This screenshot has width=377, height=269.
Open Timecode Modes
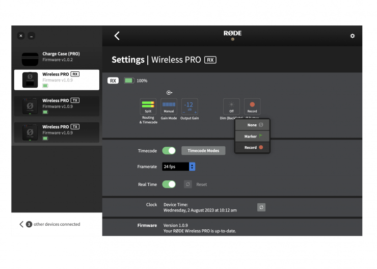coord(203,151)
